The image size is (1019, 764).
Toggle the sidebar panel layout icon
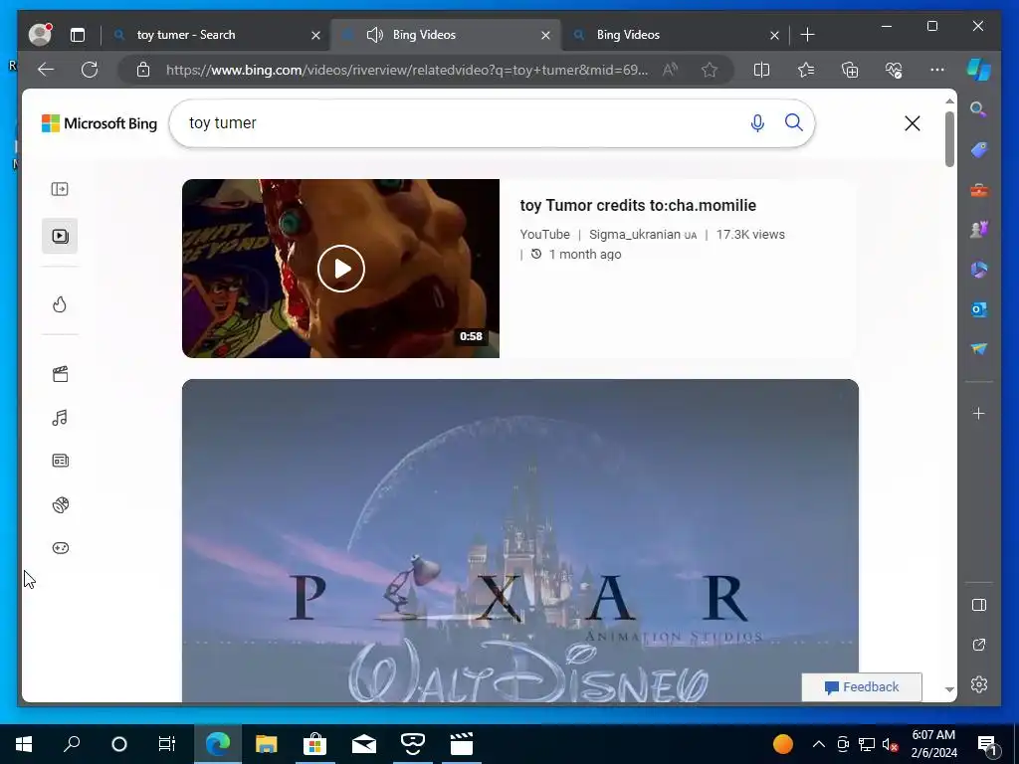(x=979, y=605)
